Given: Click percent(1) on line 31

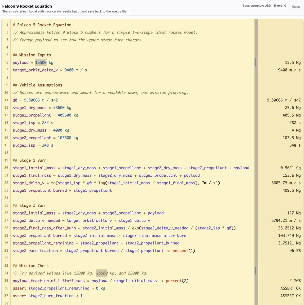Looking at the screenshot, I should click(184, 251).
